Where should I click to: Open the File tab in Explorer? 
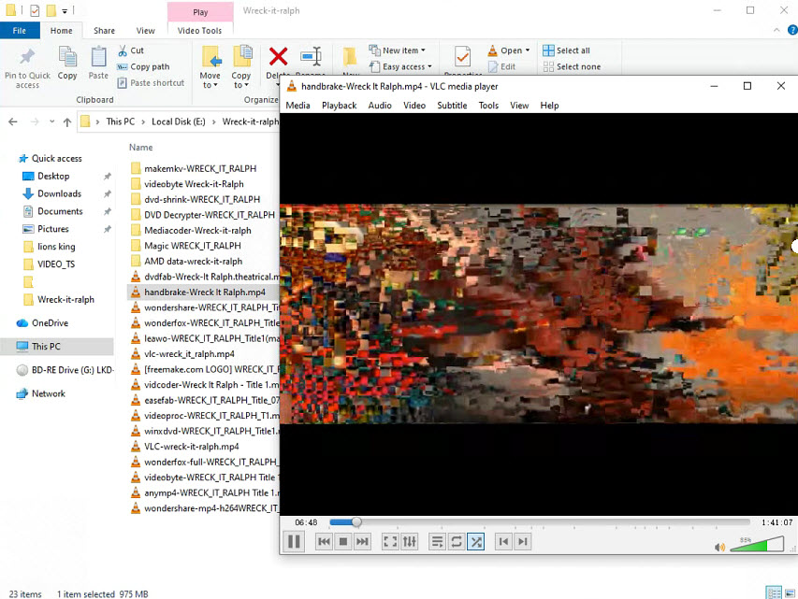(x=20, y=31)
